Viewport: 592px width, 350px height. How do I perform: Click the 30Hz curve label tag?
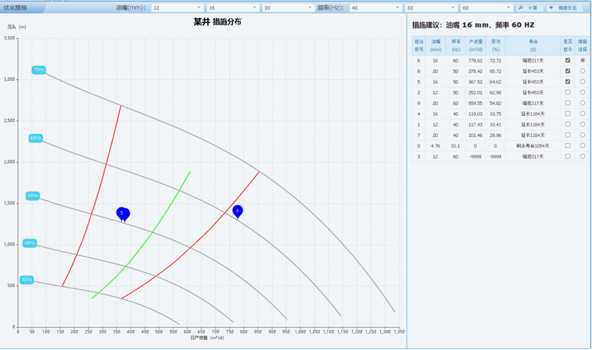[x=27, y=280]
